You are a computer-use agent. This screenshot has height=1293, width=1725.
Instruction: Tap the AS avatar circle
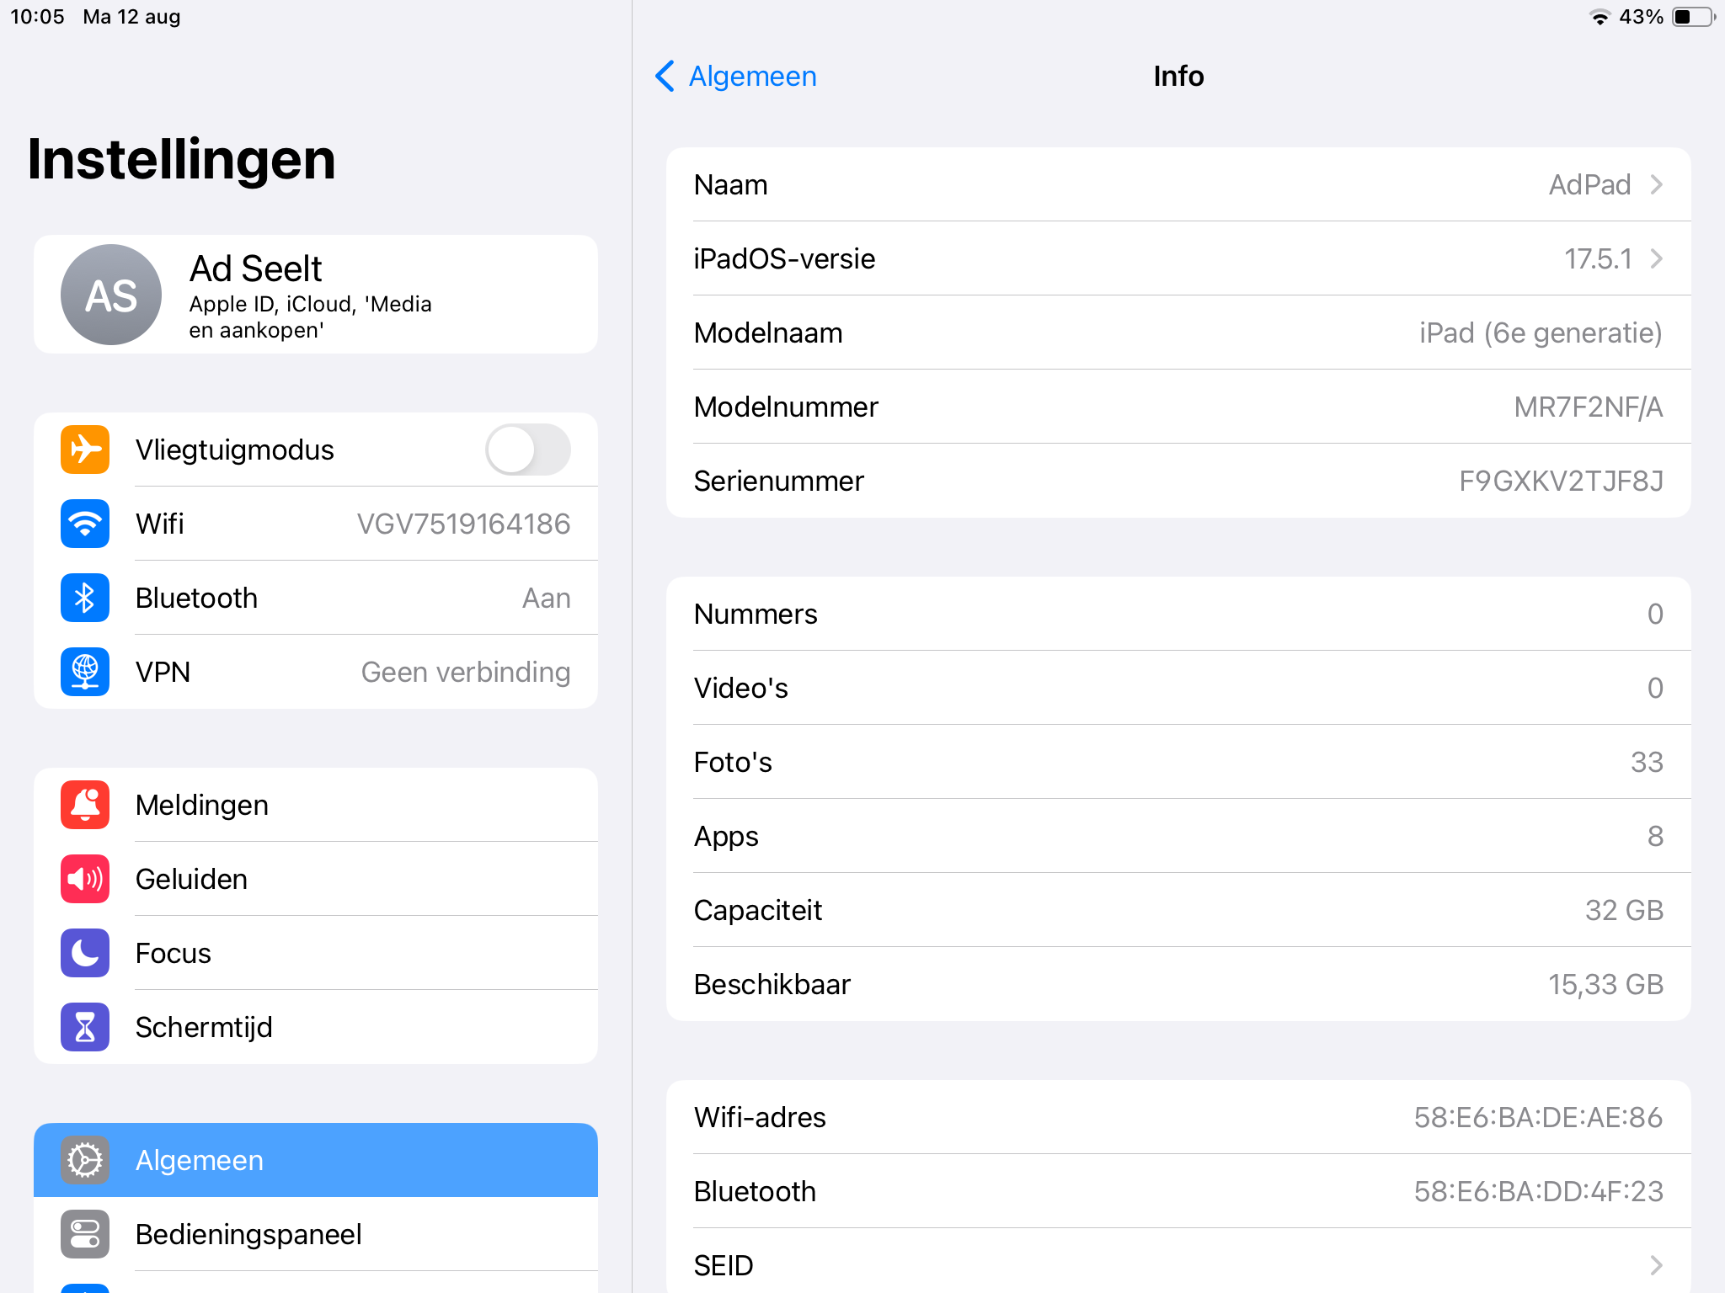click(x=111, y=295)
